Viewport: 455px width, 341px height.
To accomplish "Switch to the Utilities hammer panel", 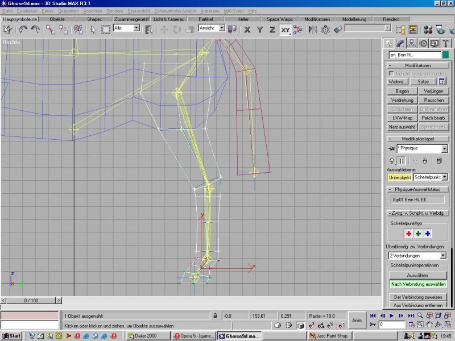I will point(445,43).
